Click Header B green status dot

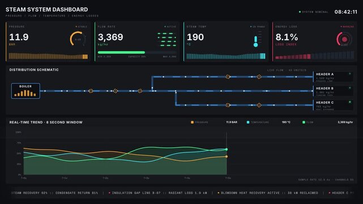(x=350, y=88)
